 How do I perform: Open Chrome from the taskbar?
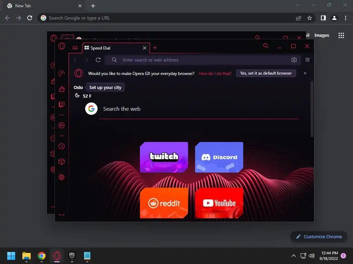click(42, 255)
